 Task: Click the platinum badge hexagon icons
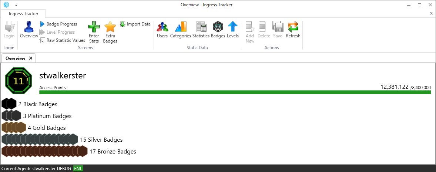[11, 116]
